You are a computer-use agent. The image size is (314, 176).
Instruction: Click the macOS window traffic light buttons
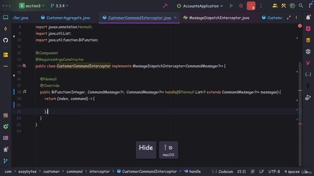point(6,6)
